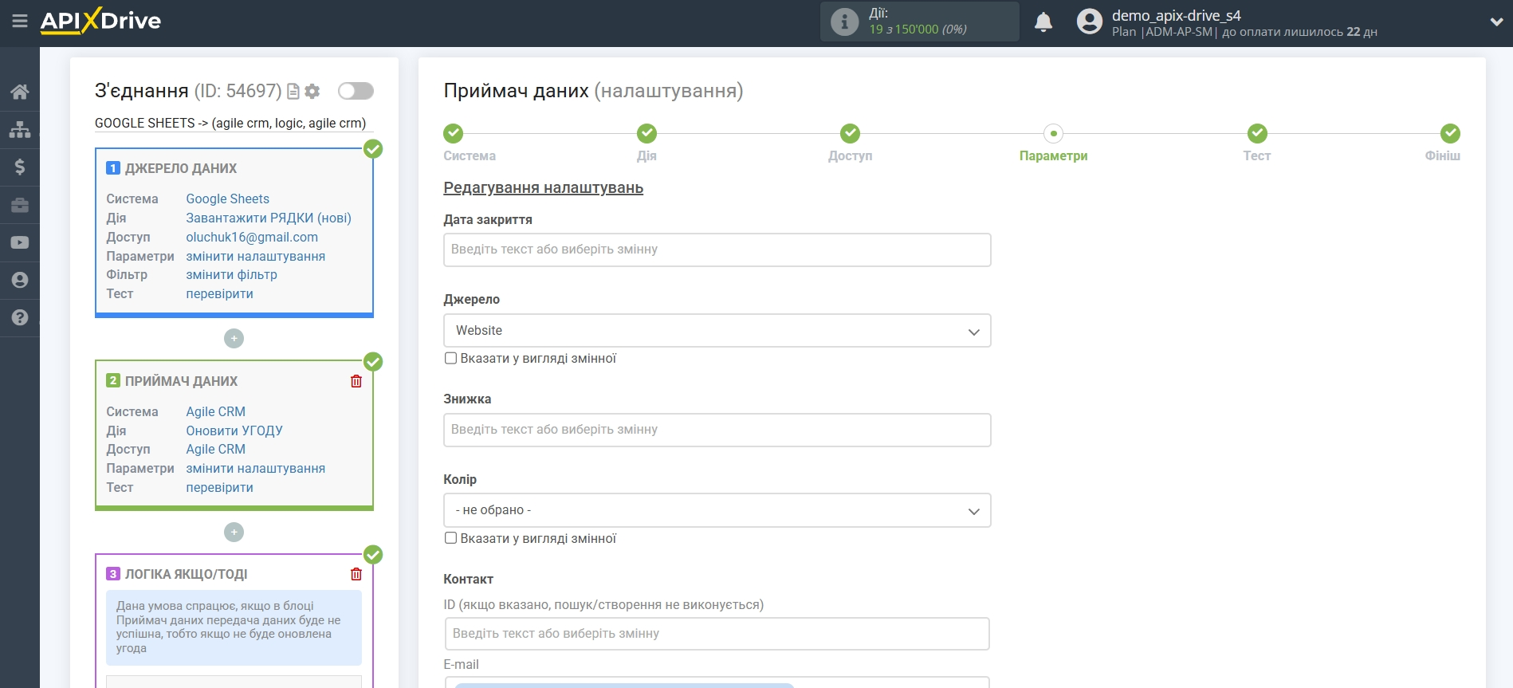
Task: Click the 'ДЖЕРЕЛО ДАНИХ' block title
Action: [181, 169]
